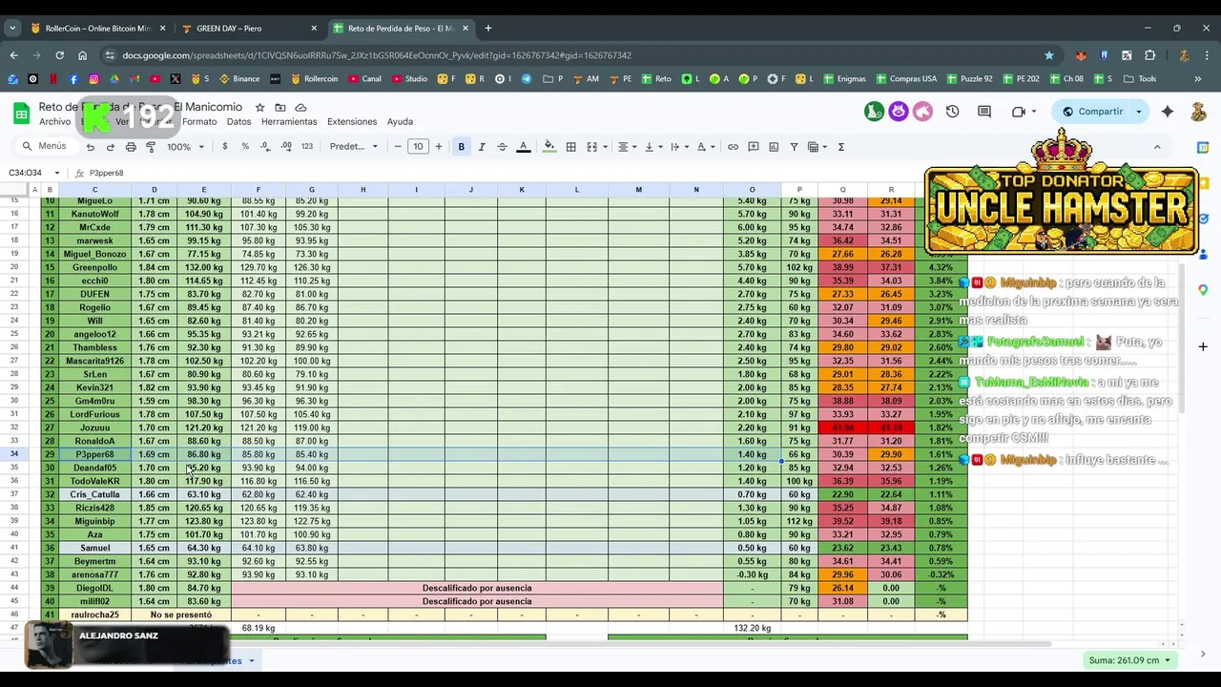Insert a comment
This screenshot has width=1221, height=687.
pos(754,147)
